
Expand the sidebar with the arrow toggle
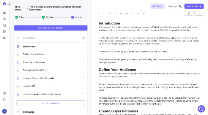pos(9,4)
